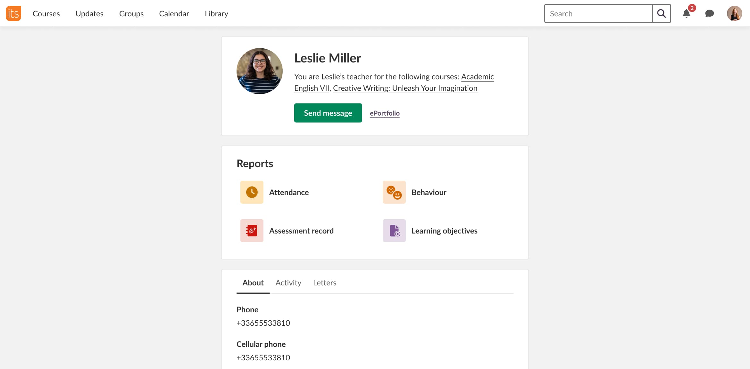
Task: Switch to the Letters tab
Action: click(324, 283)
